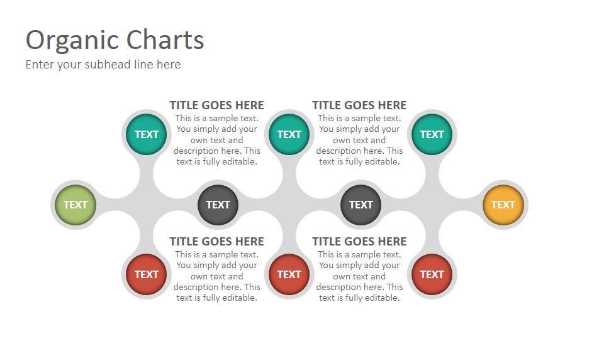
Task: Select the bottom-left red TEXT circle
Action: click(147, 274)
